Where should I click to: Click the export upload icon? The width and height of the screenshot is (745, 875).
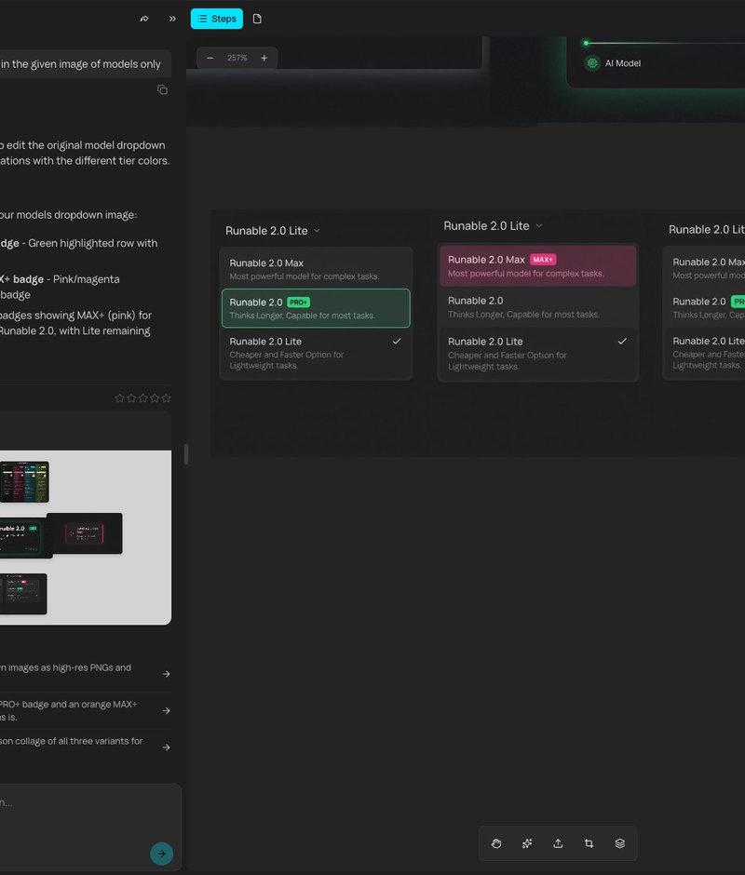pos(558,843)
